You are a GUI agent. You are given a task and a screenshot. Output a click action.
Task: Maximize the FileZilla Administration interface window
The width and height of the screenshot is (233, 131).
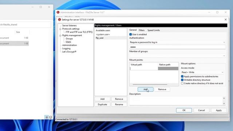(x=217, y=12)
